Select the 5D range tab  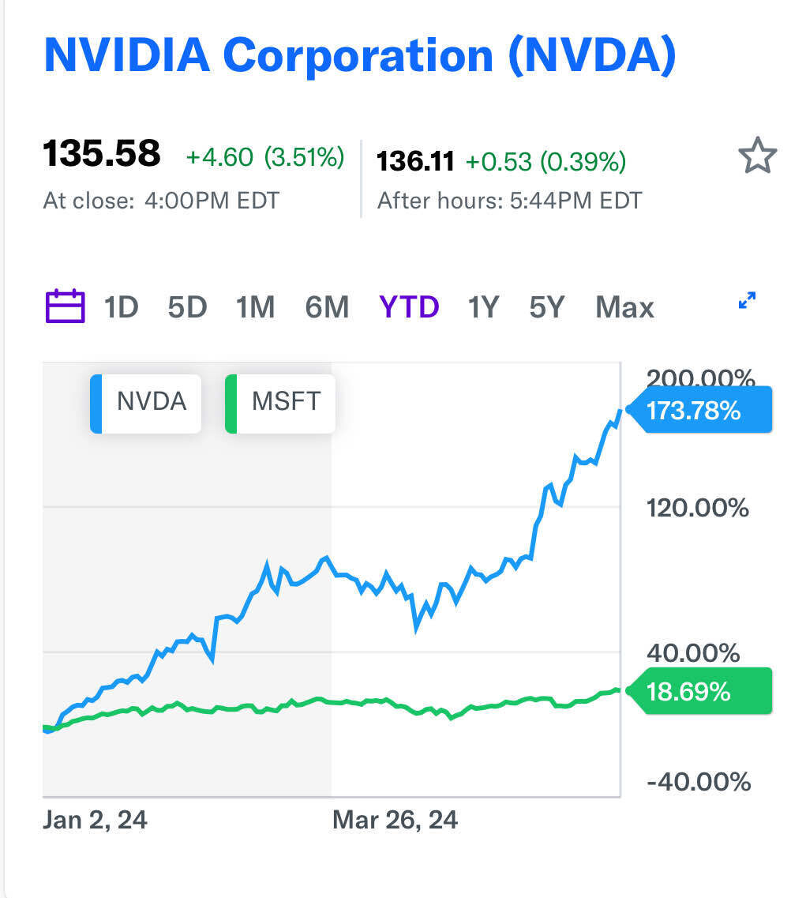coord(187,306)
